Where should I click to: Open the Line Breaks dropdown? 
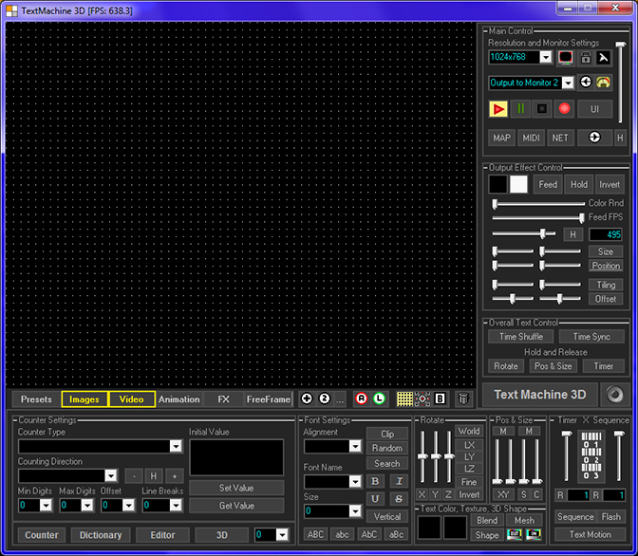(x=176, y=505)
